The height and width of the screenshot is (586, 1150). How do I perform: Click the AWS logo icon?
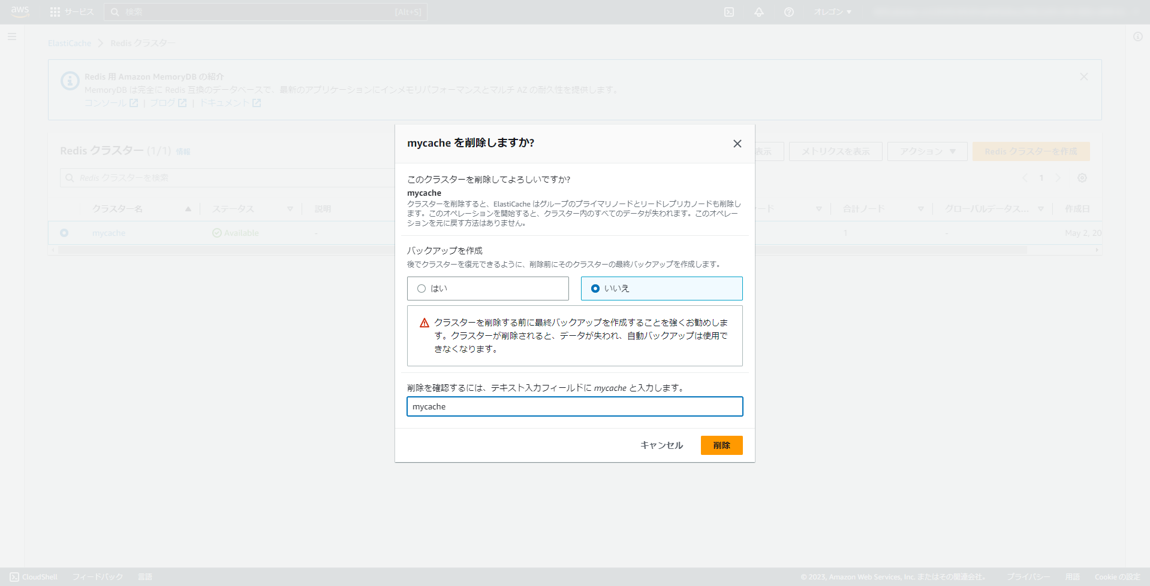point(20,11)
